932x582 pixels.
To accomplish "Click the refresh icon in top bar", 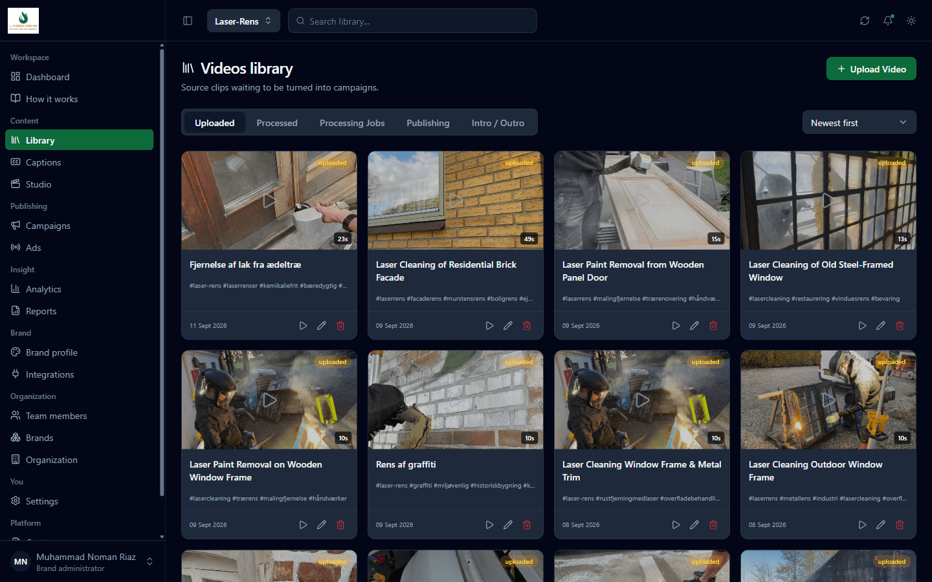I will point(865,21).
